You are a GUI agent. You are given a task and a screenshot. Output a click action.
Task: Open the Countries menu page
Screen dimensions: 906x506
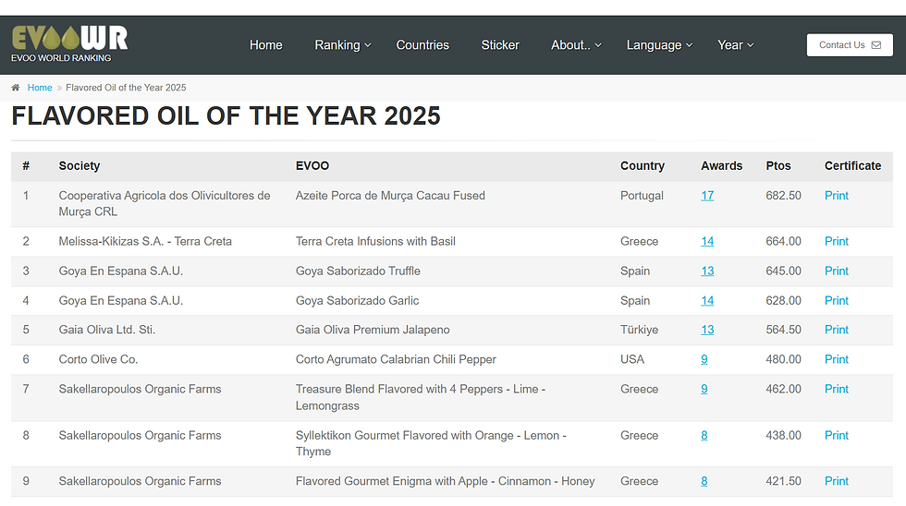(x=422, y=45)
